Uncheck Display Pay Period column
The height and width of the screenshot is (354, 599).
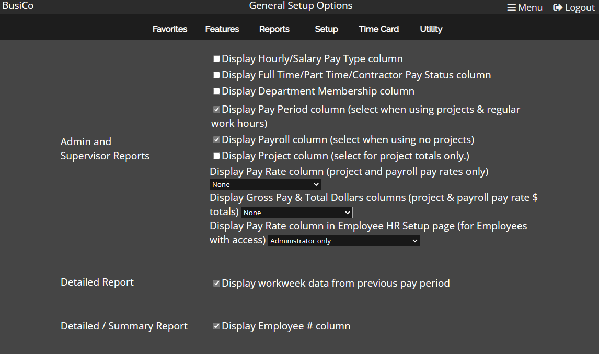tap(216, 110)
